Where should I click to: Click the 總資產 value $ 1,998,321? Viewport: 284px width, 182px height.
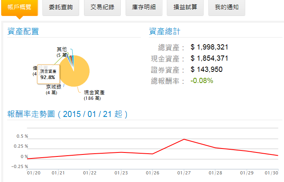[210, 47]
